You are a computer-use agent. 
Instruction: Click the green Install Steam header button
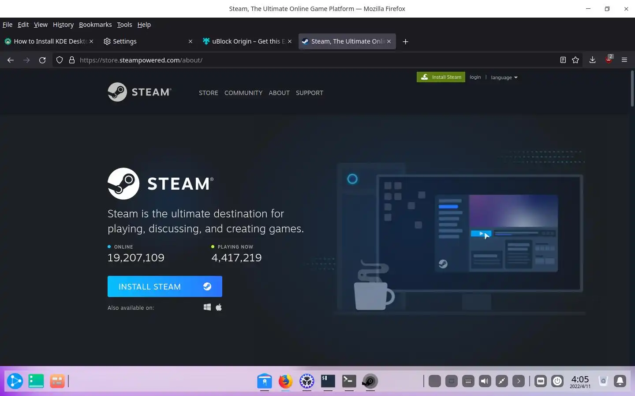441,77
